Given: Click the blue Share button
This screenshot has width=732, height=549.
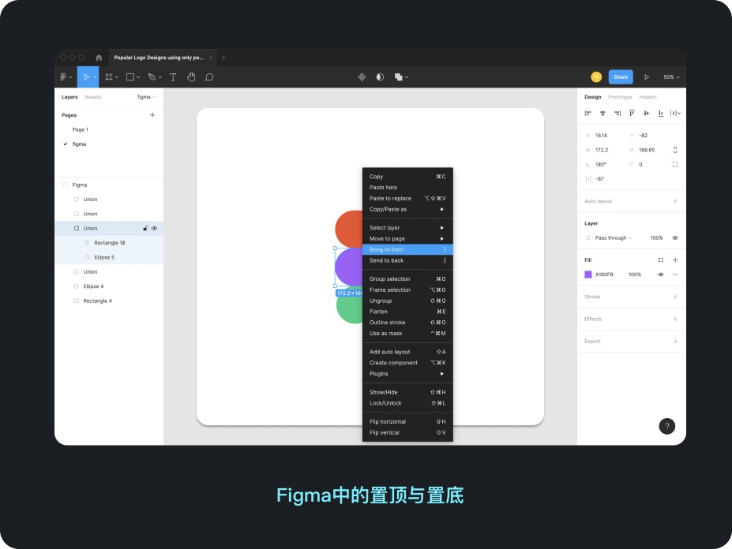Looking at the screenshot, I should [621, 77].
